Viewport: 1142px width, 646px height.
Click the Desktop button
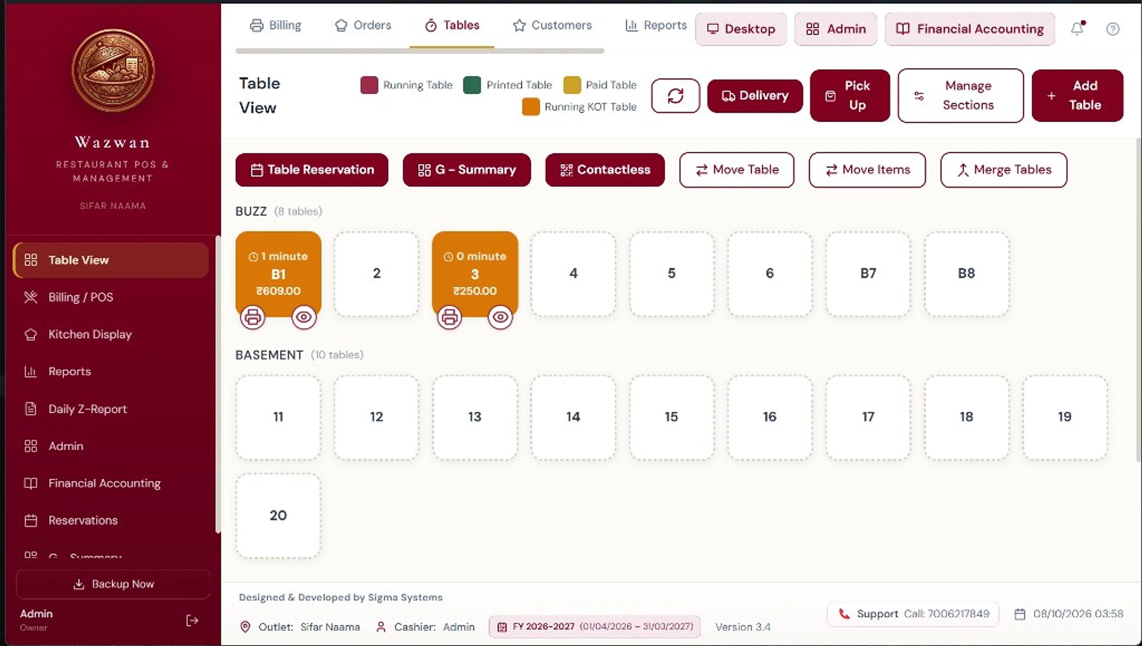pos(741,29)
